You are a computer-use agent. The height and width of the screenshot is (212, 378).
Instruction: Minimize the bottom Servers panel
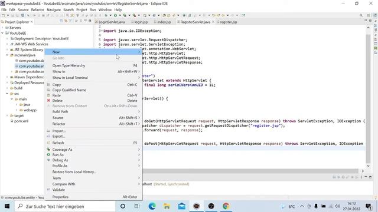(x=366, y=177)
